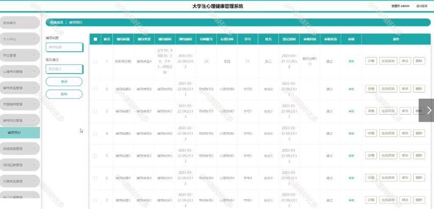The image size is (434, 209).
Task: Click 在线咨询 for row 1 (张三)
Action: click(x=388, y=61)
